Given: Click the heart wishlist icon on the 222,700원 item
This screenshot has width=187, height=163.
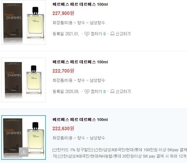Looking at the screenshot, I should (x=87, y=91).
